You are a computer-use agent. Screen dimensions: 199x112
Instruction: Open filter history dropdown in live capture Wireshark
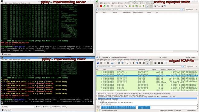pos(184,10)
